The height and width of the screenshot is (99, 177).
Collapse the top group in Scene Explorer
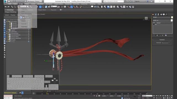click(x=7, y=21)
